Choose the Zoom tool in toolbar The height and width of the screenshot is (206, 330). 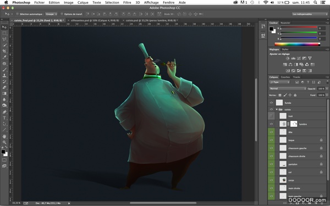pyautogui.click(x=4, y=142)
